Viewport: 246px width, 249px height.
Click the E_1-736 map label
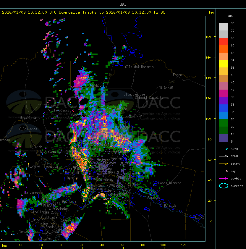click(x=166, y=88)
